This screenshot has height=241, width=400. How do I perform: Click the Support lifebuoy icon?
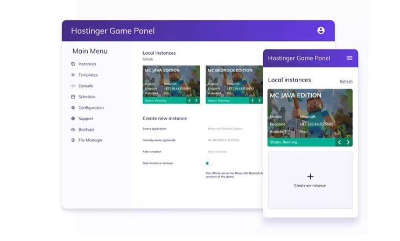73,119
